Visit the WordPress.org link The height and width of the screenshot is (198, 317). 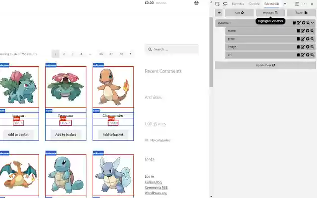point(156,193)
